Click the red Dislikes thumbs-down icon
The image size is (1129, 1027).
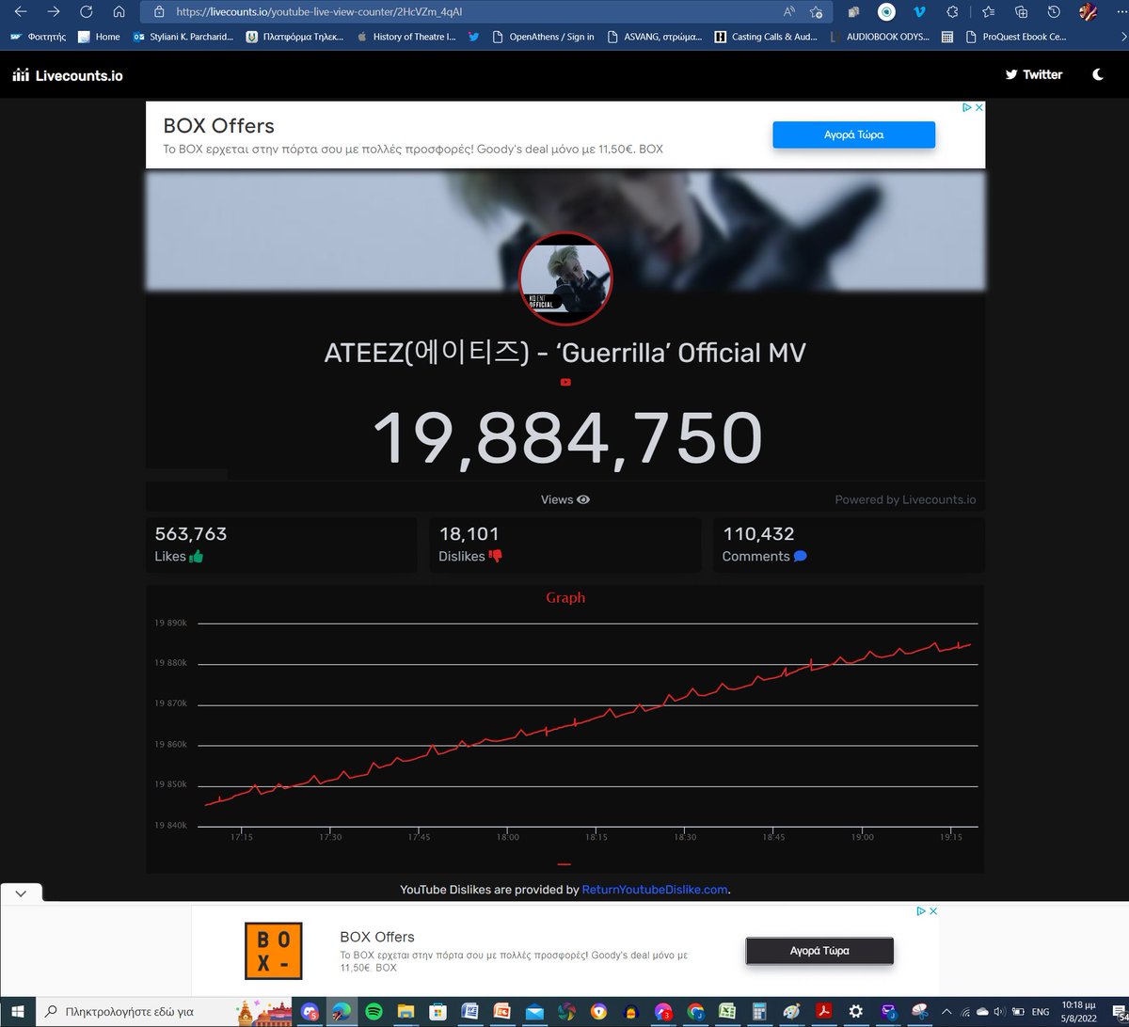pos(495,556)
